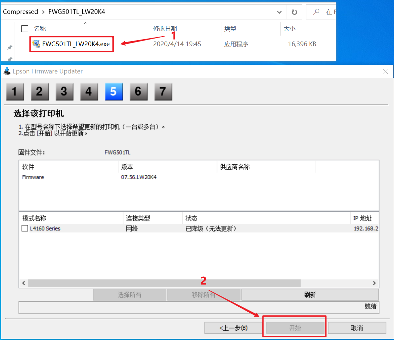Viewport: 394px width, 340px height.
Task: Open the address bar history dropdown
Action: [279, 12]
